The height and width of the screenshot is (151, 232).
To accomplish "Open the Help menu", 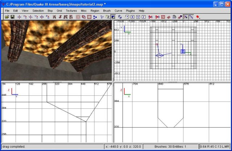I will tap(141, 11).
